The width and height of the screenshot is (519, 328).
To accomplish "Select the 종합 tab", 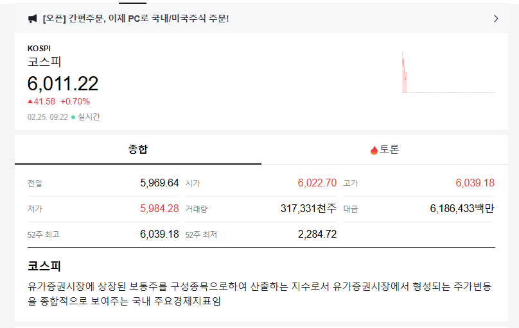I will click(138, 149).
